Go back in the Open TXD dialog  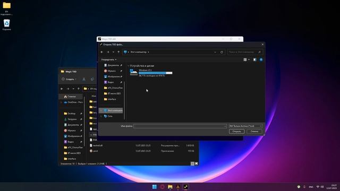pyautogui.click(x=102, y=52)
